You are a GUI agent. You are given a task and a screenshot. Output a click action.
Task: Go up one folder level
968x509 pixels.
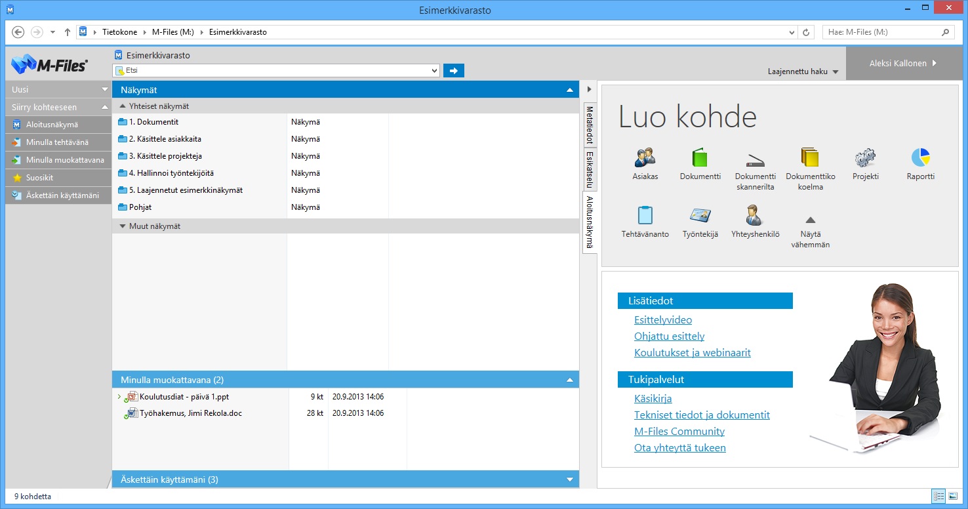click(68, 32)
